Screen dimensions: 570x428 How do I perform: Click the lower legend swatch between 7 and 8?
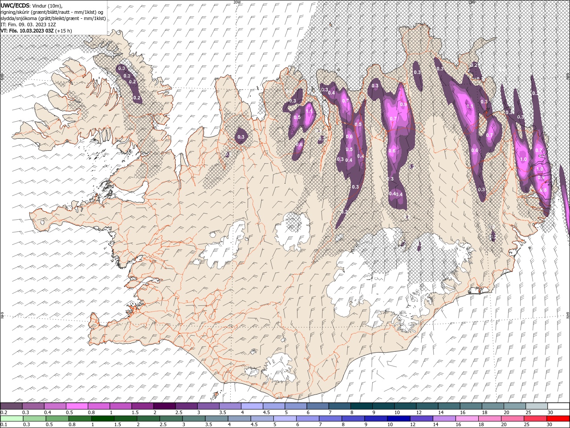pyautogui.click(x=330, y=419)
